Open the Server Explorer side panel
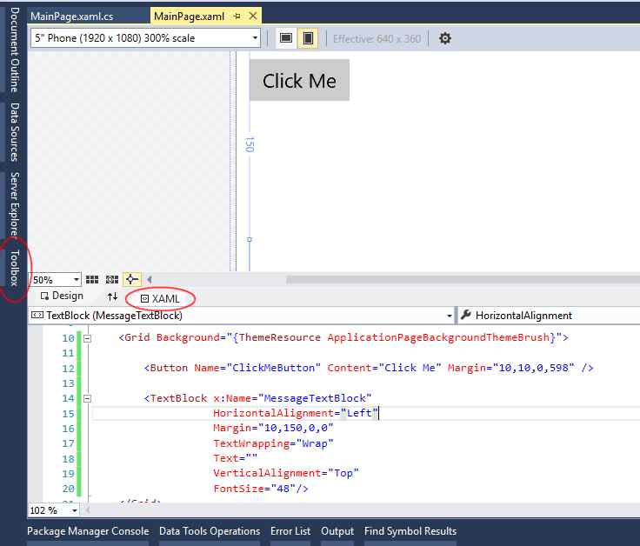This screenshot has width=640, height=546. (x=15, y=204)
